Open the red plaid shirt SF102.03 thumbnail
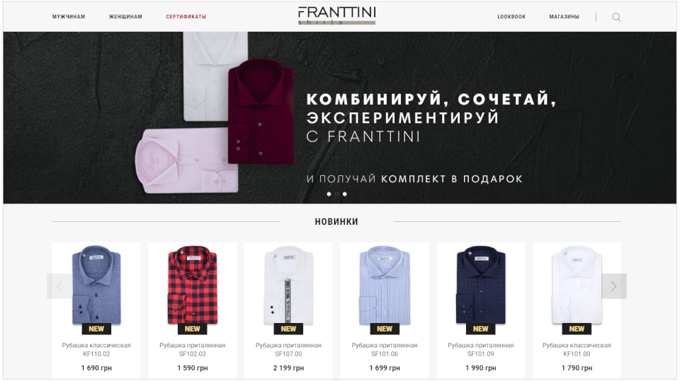680x381 pixels. 192,285
